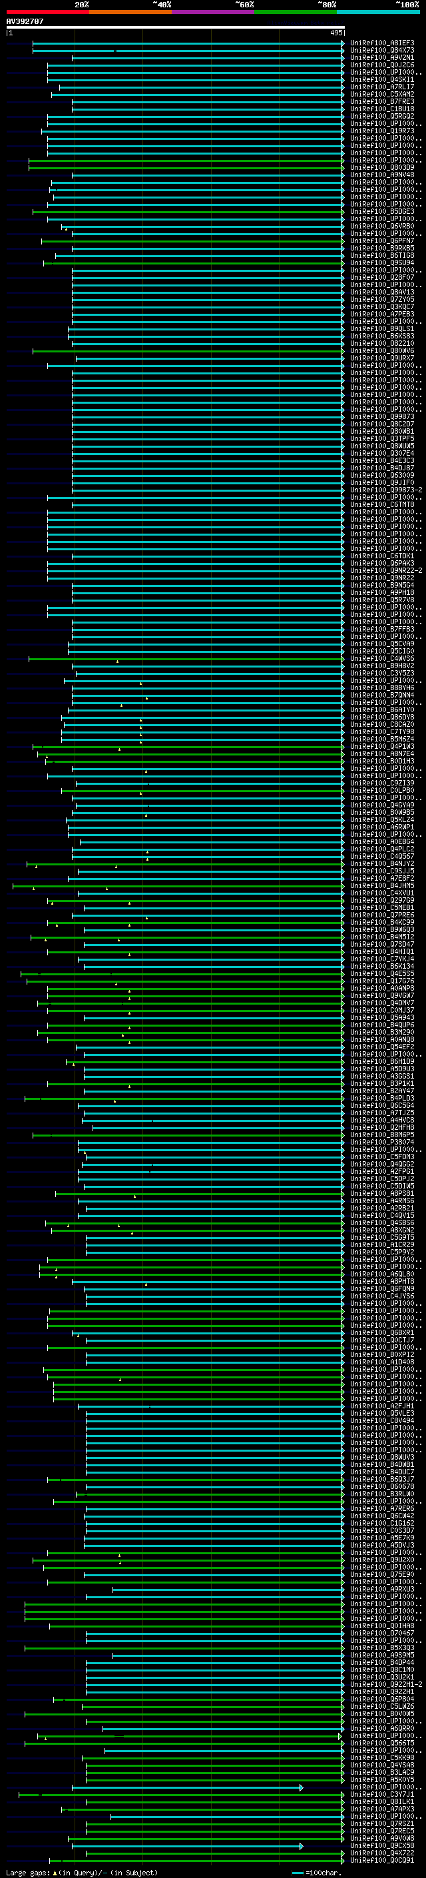Click label UniRef100_Q4E5S5

tap(382, 974)
